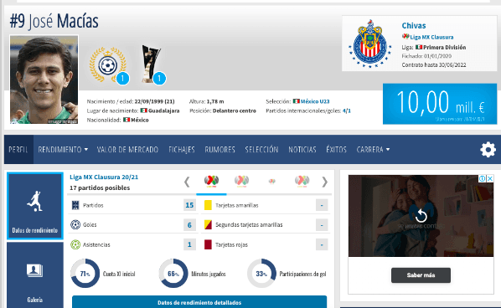The image size is (501, 308).
Task: Open the Galería sidebar panel
Action: coord(35,275)
